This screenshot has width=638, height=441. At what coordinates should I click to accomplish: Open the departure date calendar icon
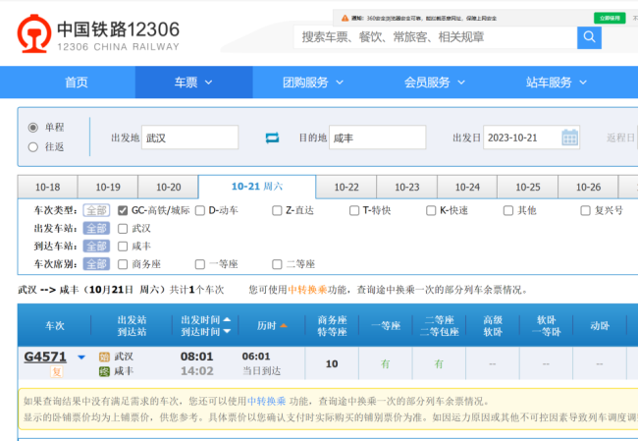(x=569, y=138)
